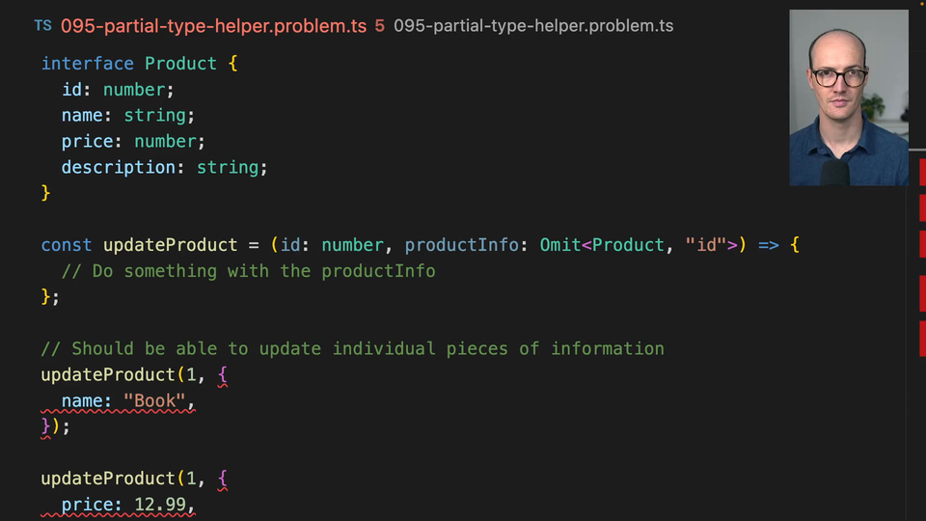
Task: Click the TS file icon in the tab
Action: [x=42, y=25]
